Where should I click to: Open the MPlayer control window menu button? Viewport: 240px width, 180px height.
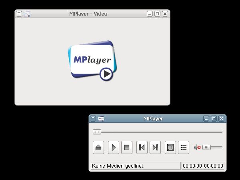tap(93, 118)
